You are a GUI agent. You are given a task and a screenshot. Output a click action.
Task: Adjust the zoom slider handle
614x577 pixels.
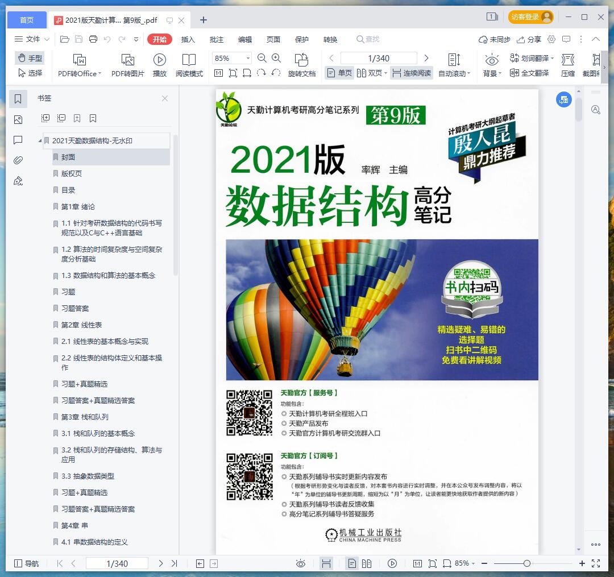(526, 563)
